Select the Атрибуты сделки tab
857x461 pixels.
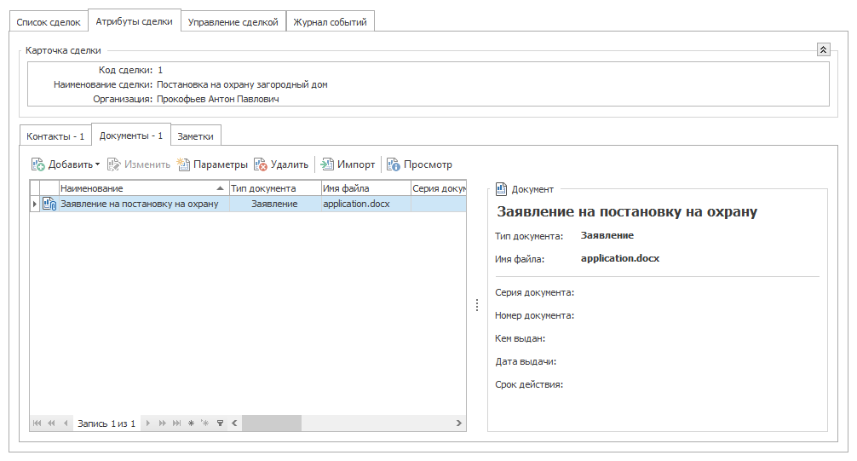pos(134,21)
